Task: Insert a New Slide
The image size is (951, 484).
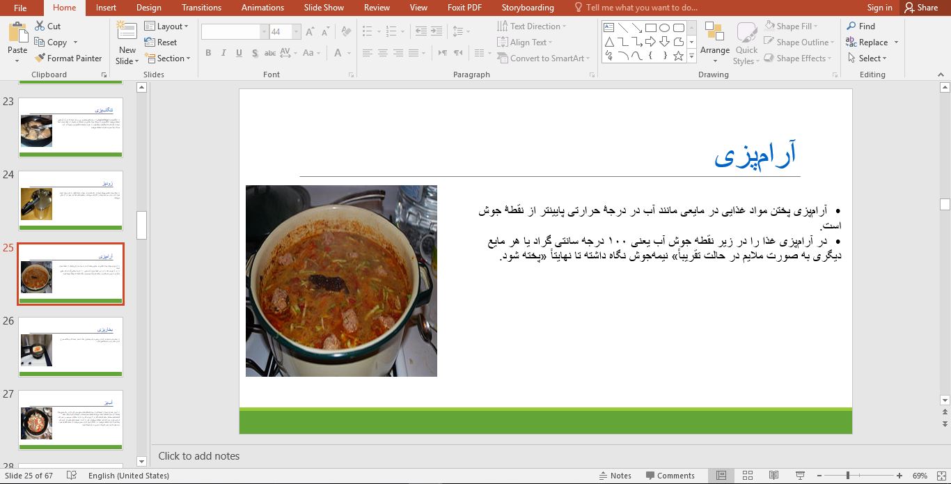Action: click(127, 43)
